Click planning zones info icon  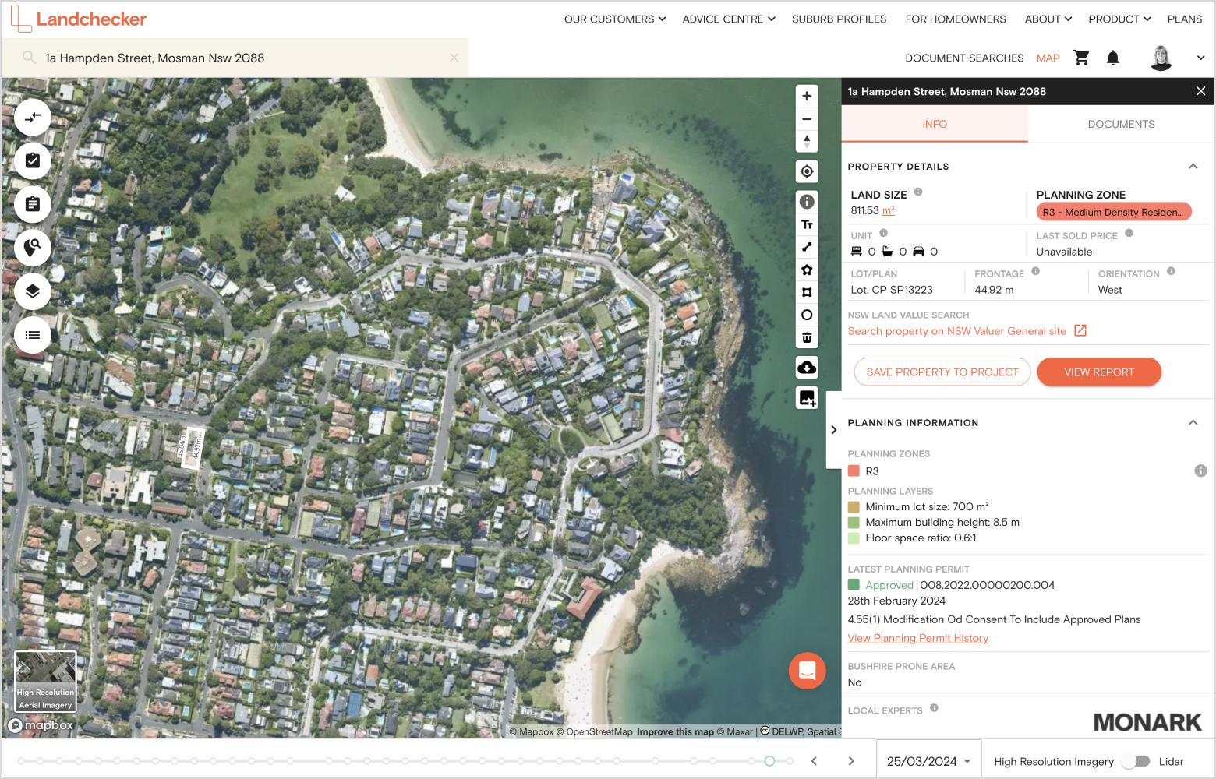click(1200, 471)
